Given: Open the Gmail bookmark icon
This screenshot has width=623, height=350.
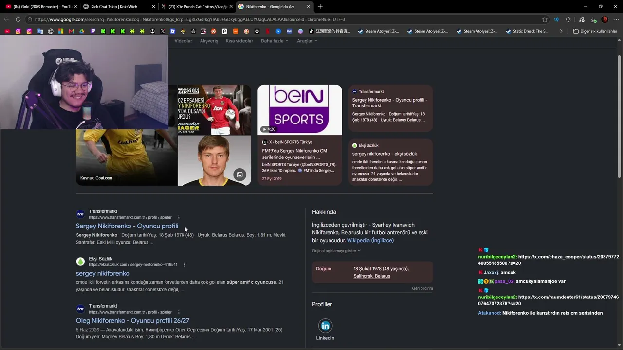Looking at the screenshot, I should (71, 31).
